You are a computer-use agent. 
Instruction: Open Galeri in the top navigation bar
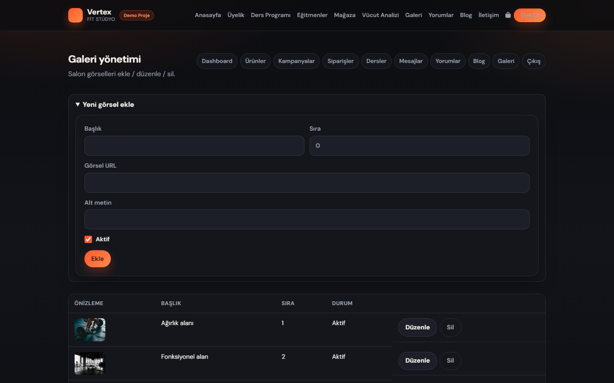(414, 15)
